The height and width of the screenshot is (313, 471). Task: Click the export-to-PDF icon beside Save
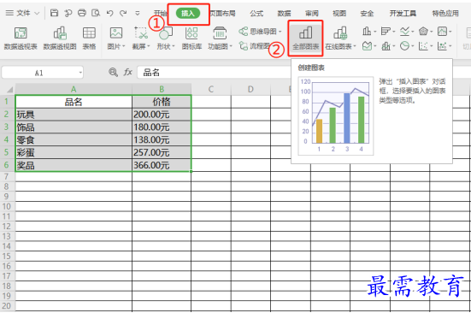[68, 13]
